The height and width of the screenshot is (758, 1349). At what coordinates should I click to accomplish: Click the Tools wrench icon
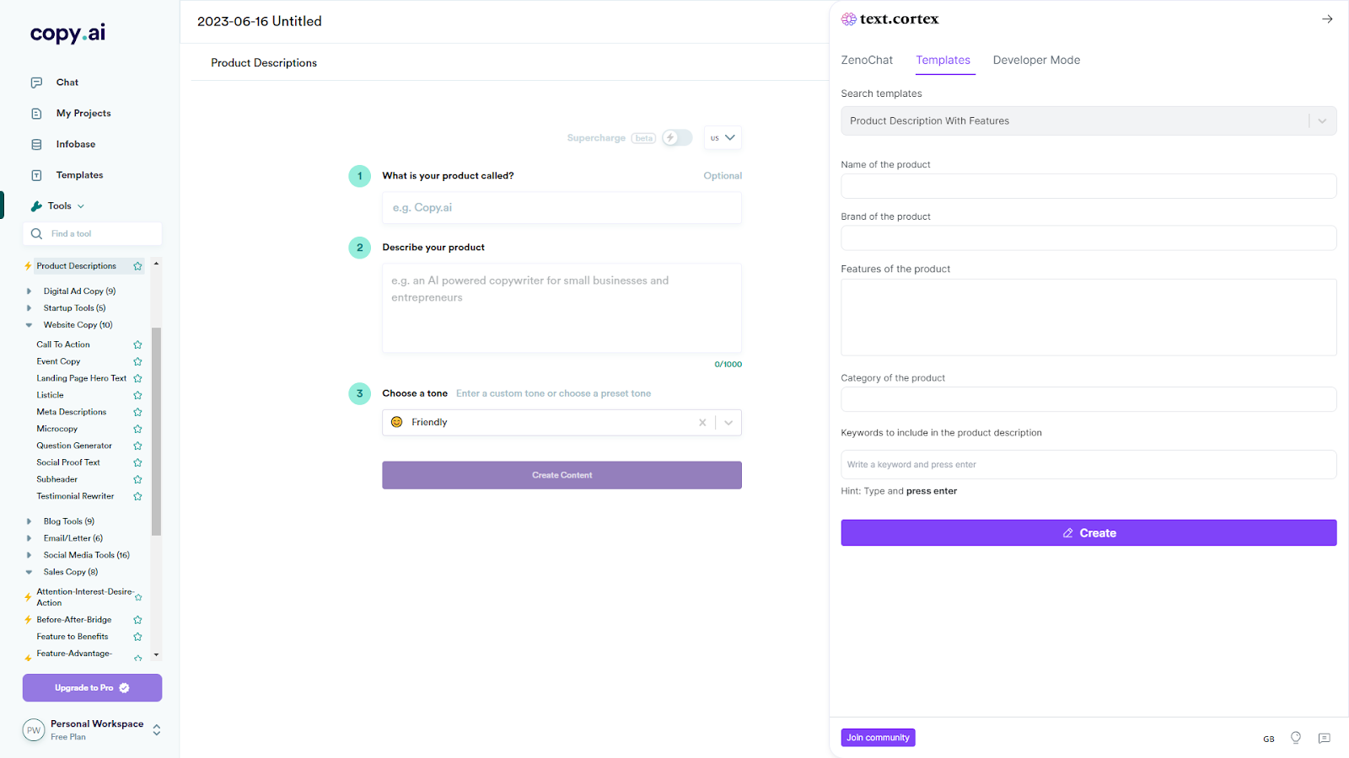pyautogui.click(x=36, y=206)
